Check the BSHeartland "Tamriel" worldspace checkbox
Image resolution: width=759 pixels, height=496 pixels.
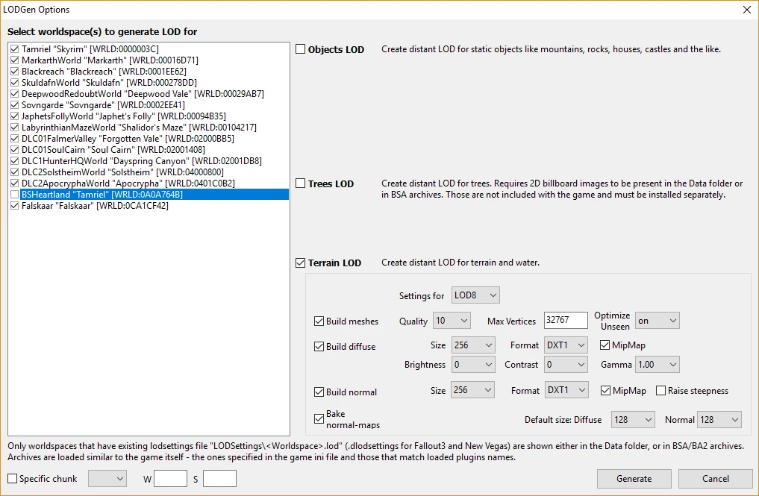click(14, 194)
